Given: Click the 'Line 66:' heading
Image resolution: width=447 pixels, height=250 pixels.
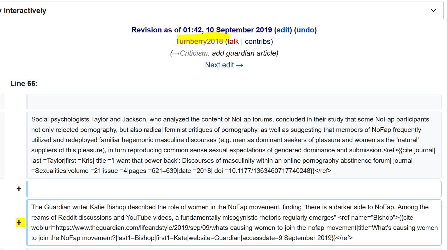Looking at the screenshot, I should click(24, 83).
